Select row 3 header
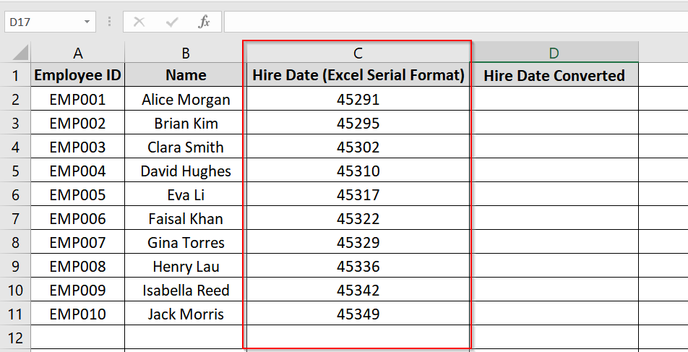The image size is (688, 352). (x=15, y=122)
